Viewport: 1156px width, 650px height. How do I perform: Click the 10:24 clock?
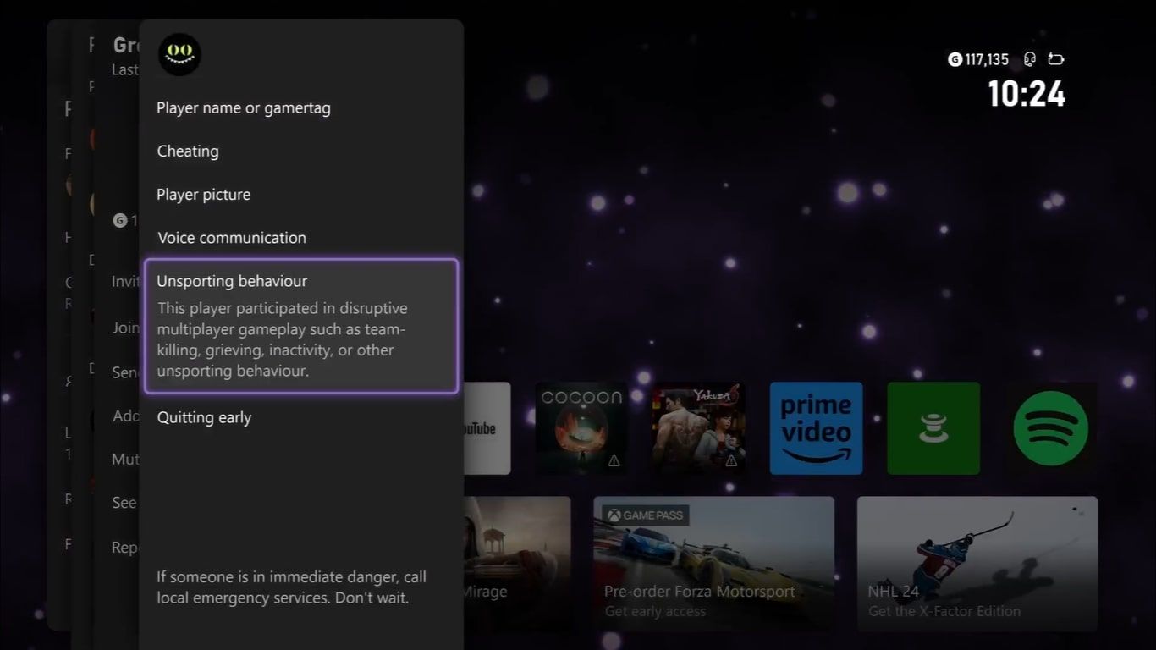click(x=1027, y=94)
